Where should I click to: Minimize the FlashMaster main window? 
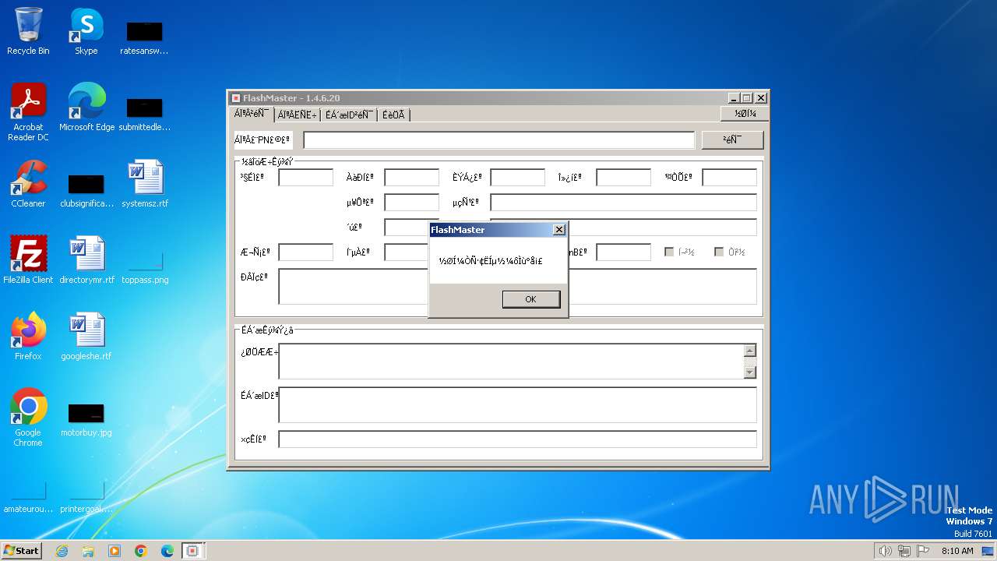click(734, 98)
